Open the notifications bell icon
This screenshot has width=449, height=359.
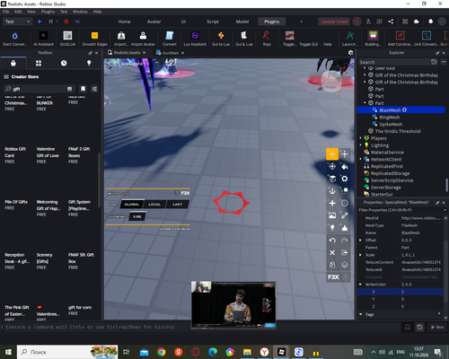[430, 22]
